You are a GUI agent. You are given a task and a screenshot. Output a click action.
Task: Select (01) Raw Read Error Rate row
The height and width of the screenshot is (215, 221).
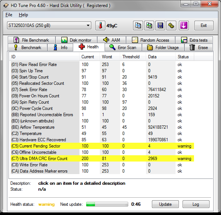point(102,65)
